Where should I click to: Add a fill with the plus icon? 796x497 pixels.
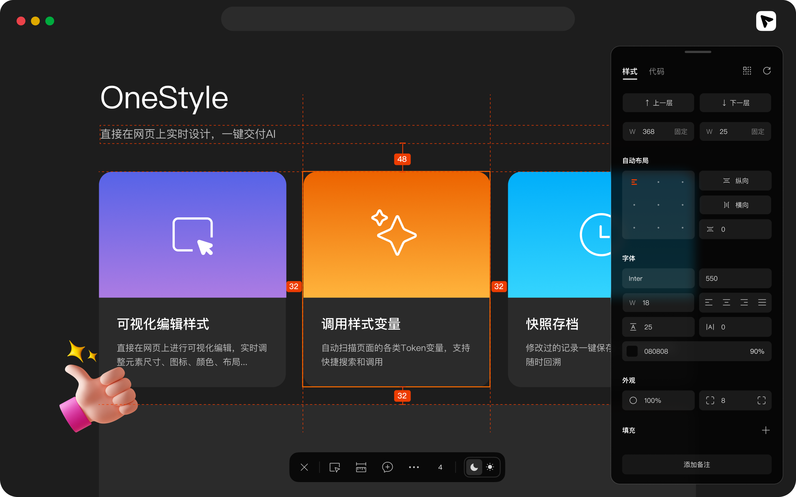click(765, 430)
